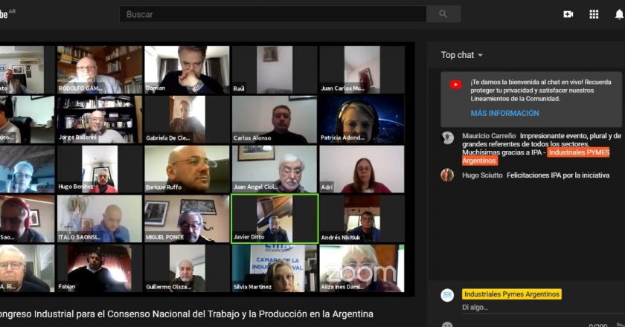The height and width of the screenshot is (327, 625).
Task: Select MIGUEL PONCE video tile
Action: 187,218
